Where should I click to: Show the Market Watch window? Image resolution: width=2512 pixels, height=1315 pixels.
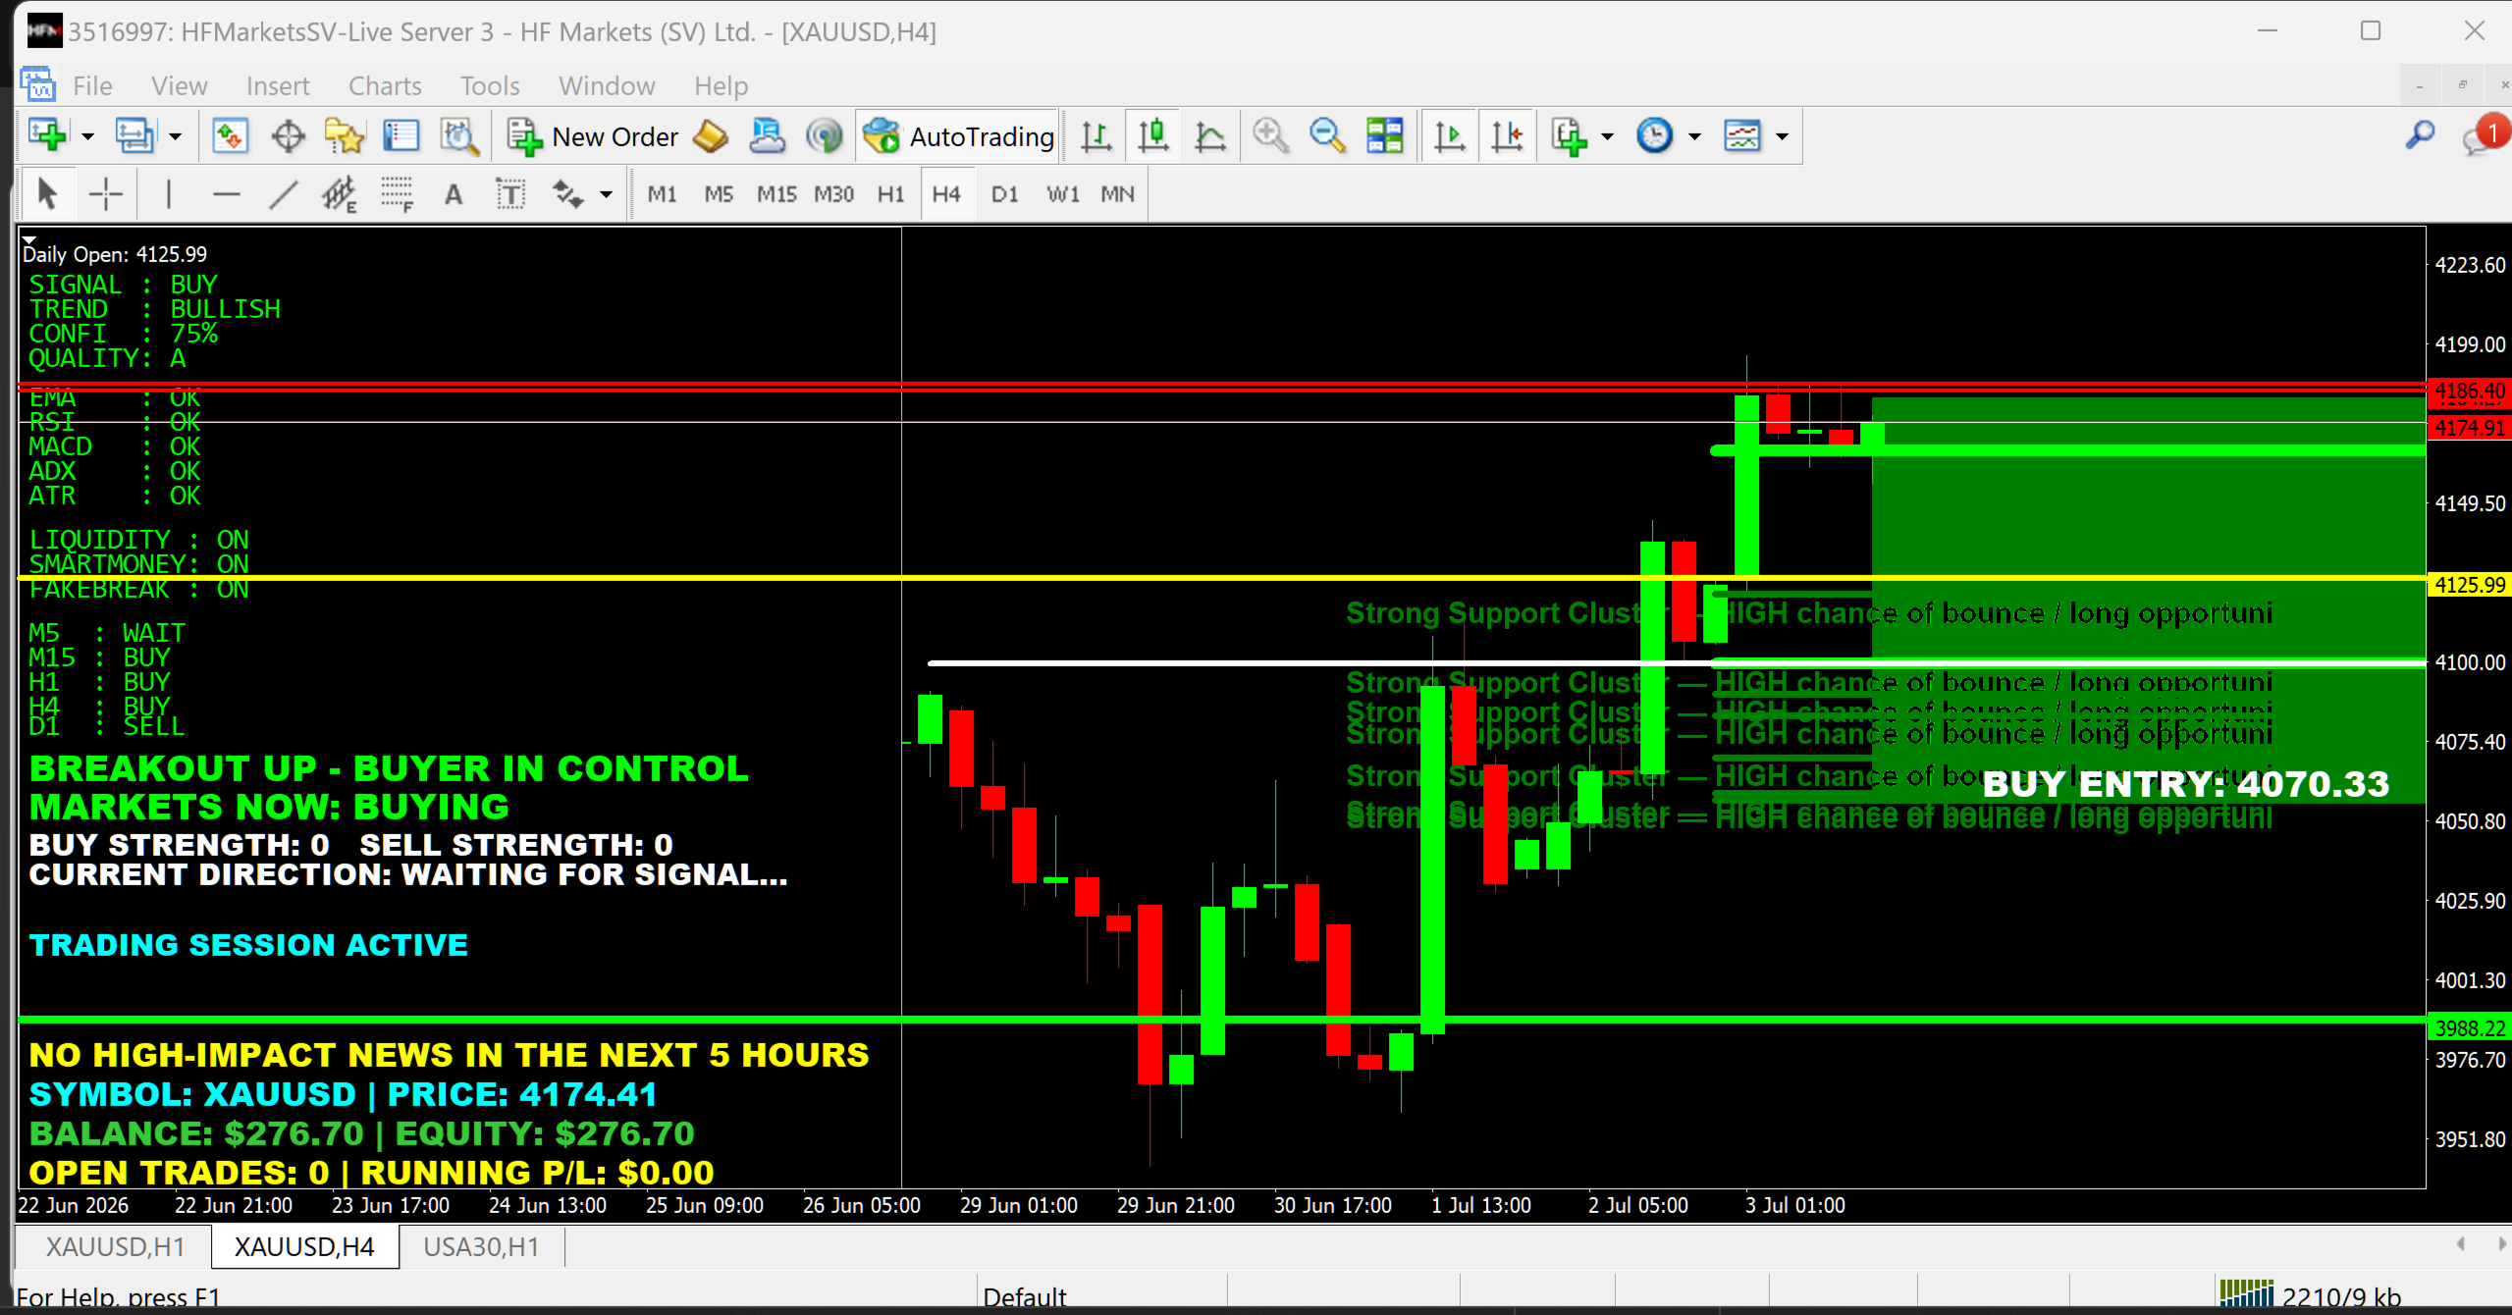[x=230, y=135]
